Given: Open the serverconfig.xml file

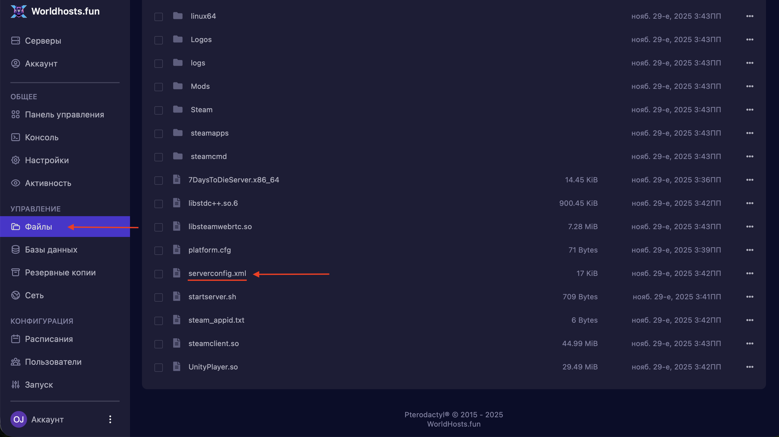Looking at the screenshot, I should pos(217,273).
